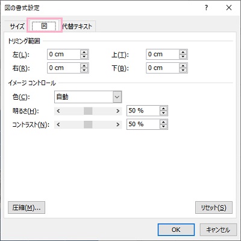The image size is (241, 241).
Task: Click right arrow of コントラスト slider
Action: coord(118,124)
